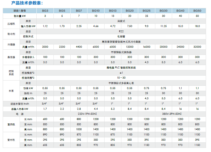Click the 32000 air volume value
This screenshot has height=152, width=211.
pyautogui.click(x=197, y=47)
